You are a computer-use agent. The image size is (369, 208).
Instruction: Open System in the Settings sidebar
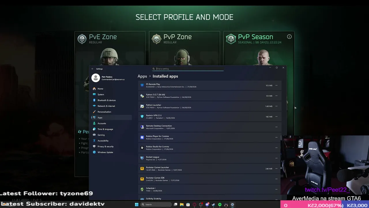coord(112,94)
